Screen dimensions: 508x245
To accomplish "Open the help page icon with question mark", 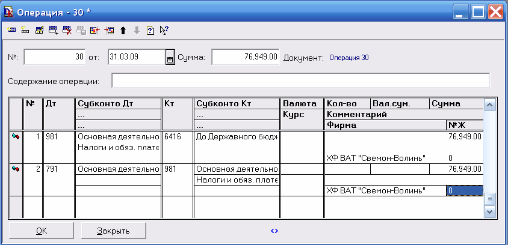I will pyautogui.click(x=150, y=29).
